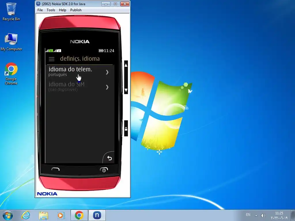Viewport: 295px width, 221px height.
Task: Tap the definiçs. idioma title
Action: [x=80, y=59]
